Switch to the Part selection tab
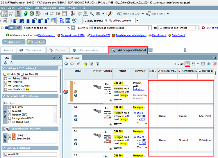 click(31, 50)
